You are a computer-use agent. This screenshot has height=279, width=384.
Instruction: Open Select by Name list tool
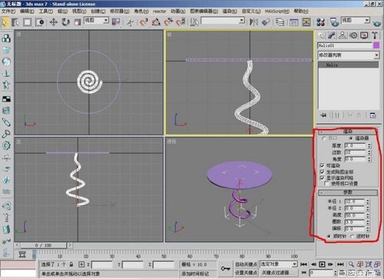pos(15,22)
